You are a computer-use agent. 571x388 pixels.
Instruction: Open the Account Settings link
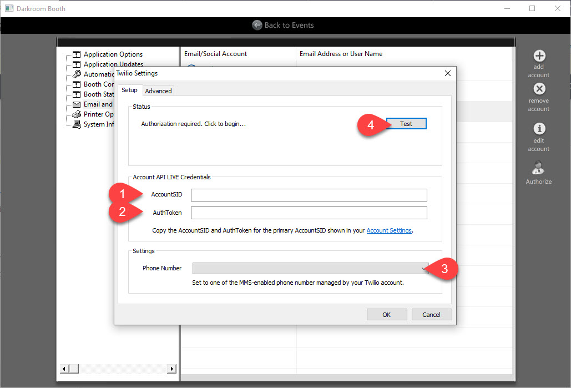tap(389, 230)
